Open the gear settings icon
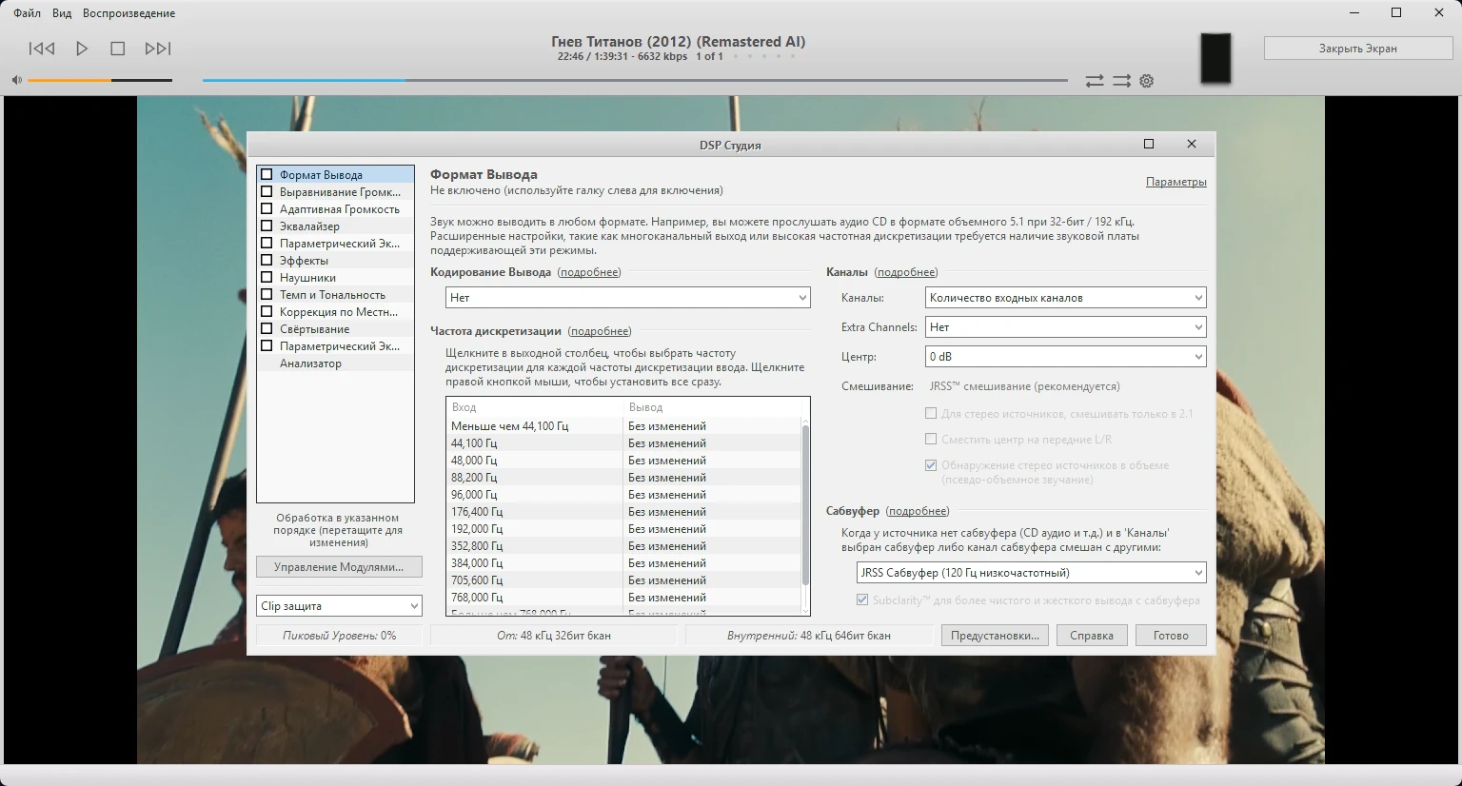Viewport: 1462px width, 786px height. tap(1147, 81)
